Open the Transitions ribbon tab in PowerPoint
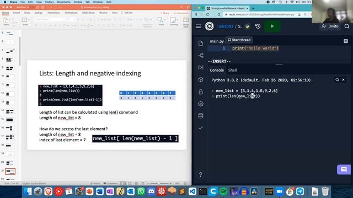Image resolution: width=353 pixels, height=198 pixels. pos(54,13)
